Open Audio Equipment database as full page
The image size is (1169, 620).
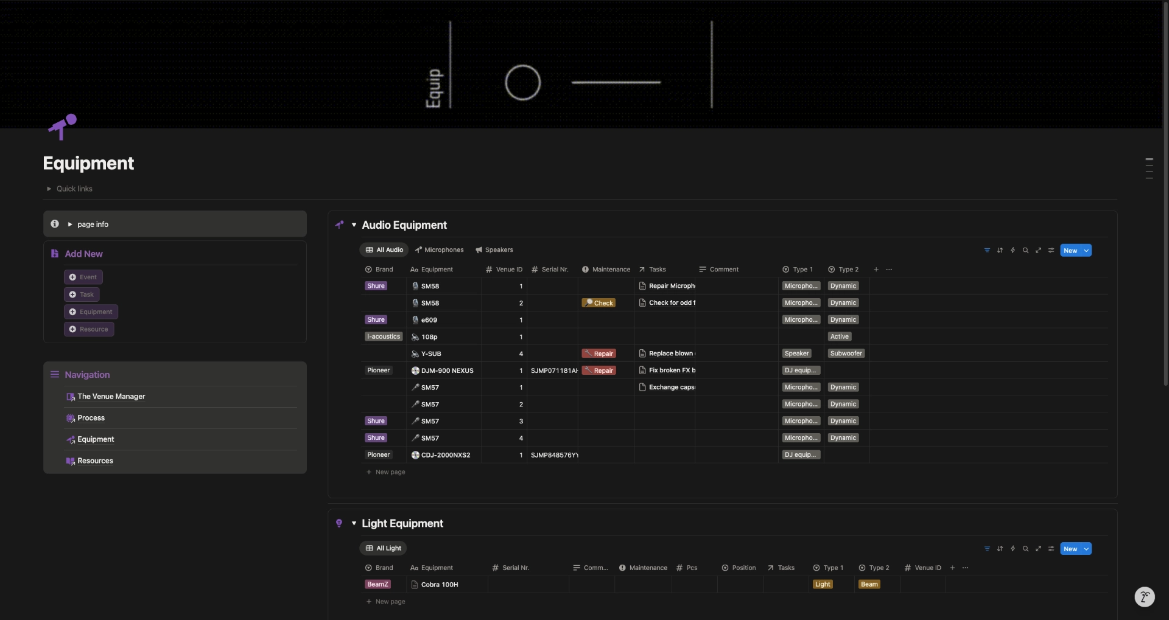click(1038, 250)
